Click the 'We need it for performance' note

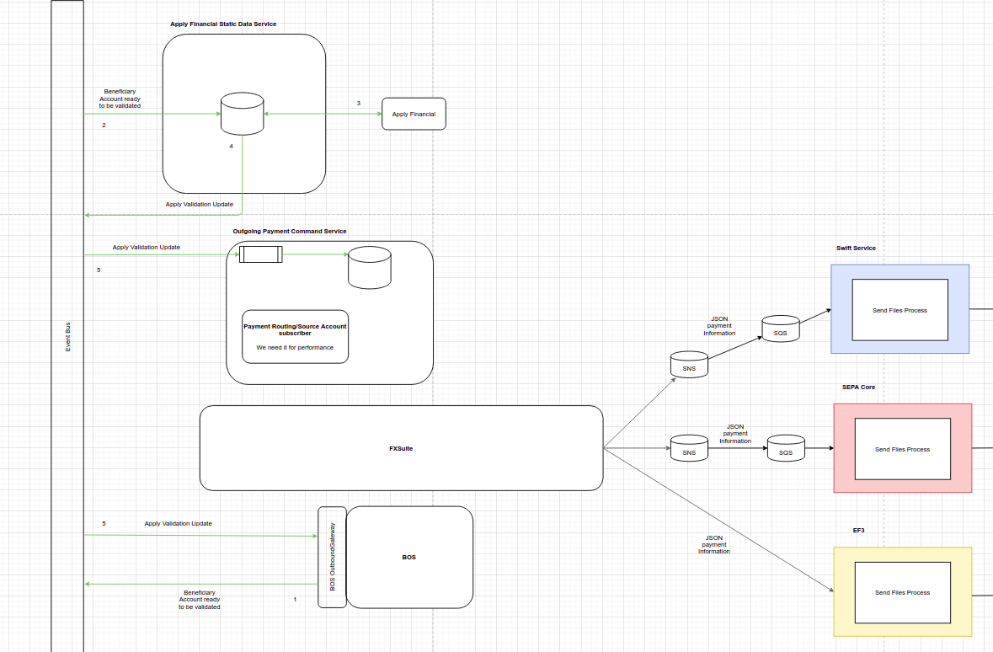coord(295,347)
